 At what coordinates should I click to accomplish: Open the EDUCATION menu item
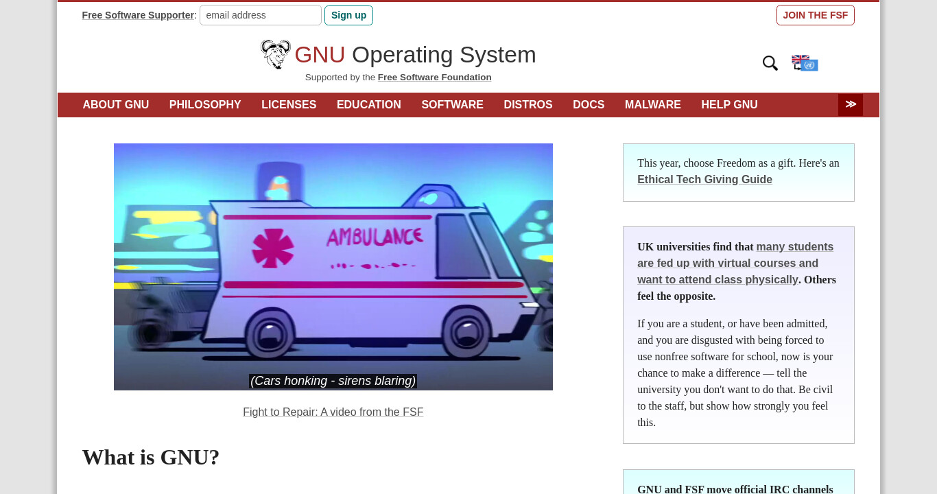[369, 105]
